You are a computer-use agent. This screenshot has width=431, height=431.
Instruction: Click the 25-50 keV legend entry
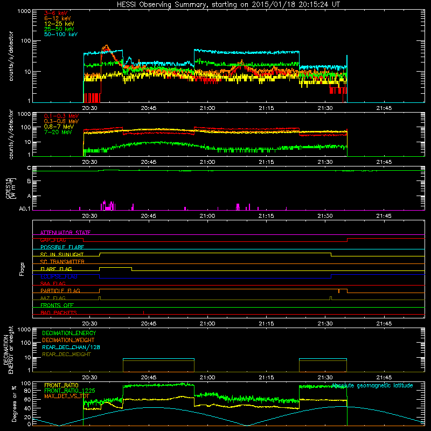tap(59, 29)
